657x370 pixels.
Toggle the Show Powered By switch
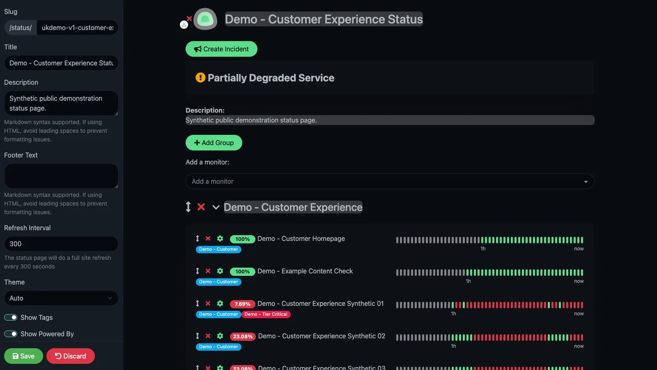tap(11, 334)
